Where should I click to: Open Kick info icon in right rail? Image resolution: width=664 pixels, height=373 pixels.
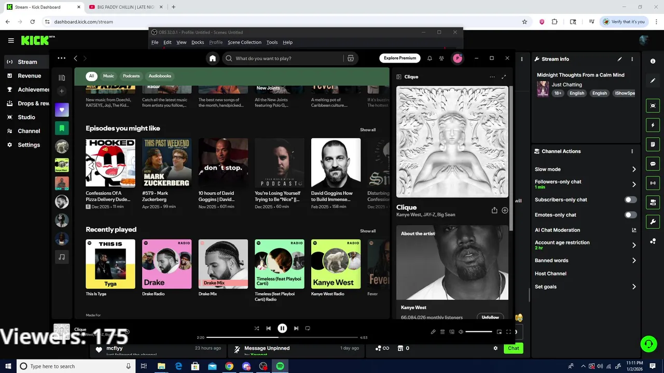653,61
